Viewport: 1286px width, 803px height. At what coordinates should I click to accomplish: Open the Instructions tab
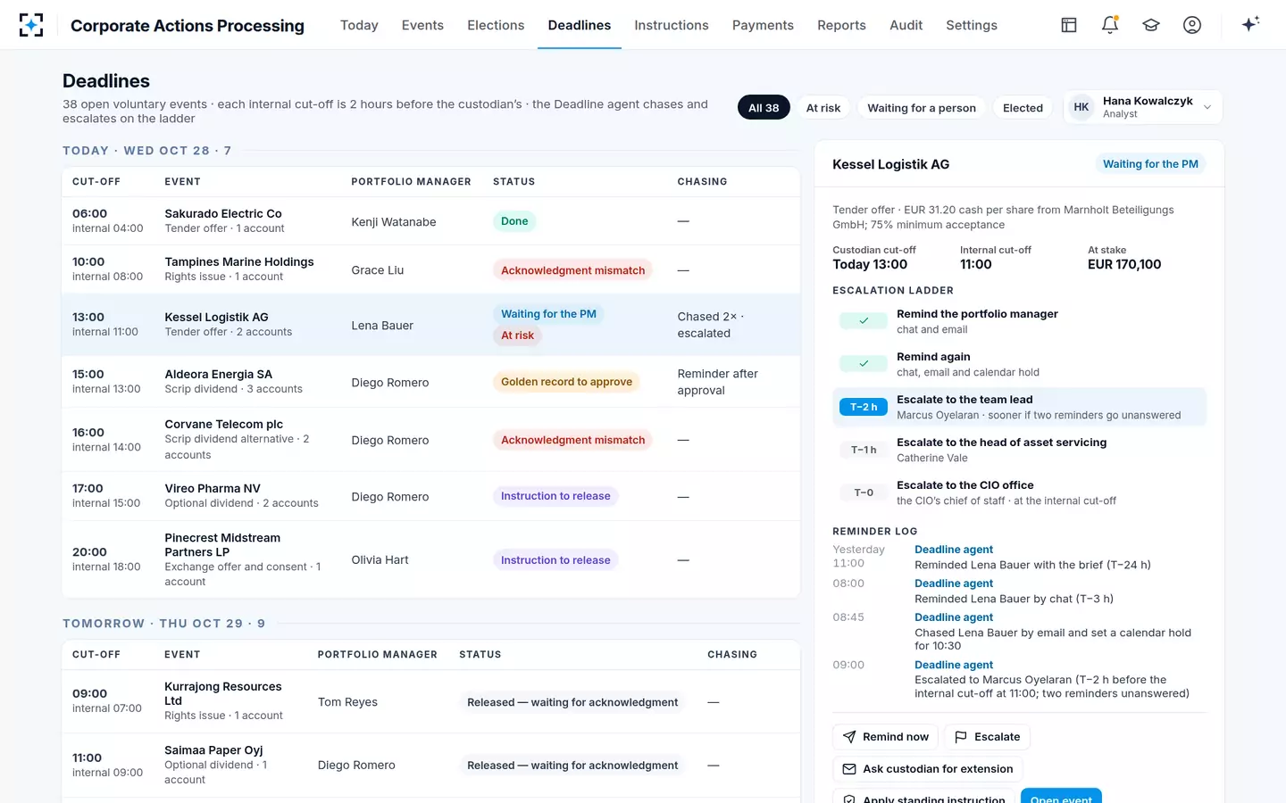672,25
